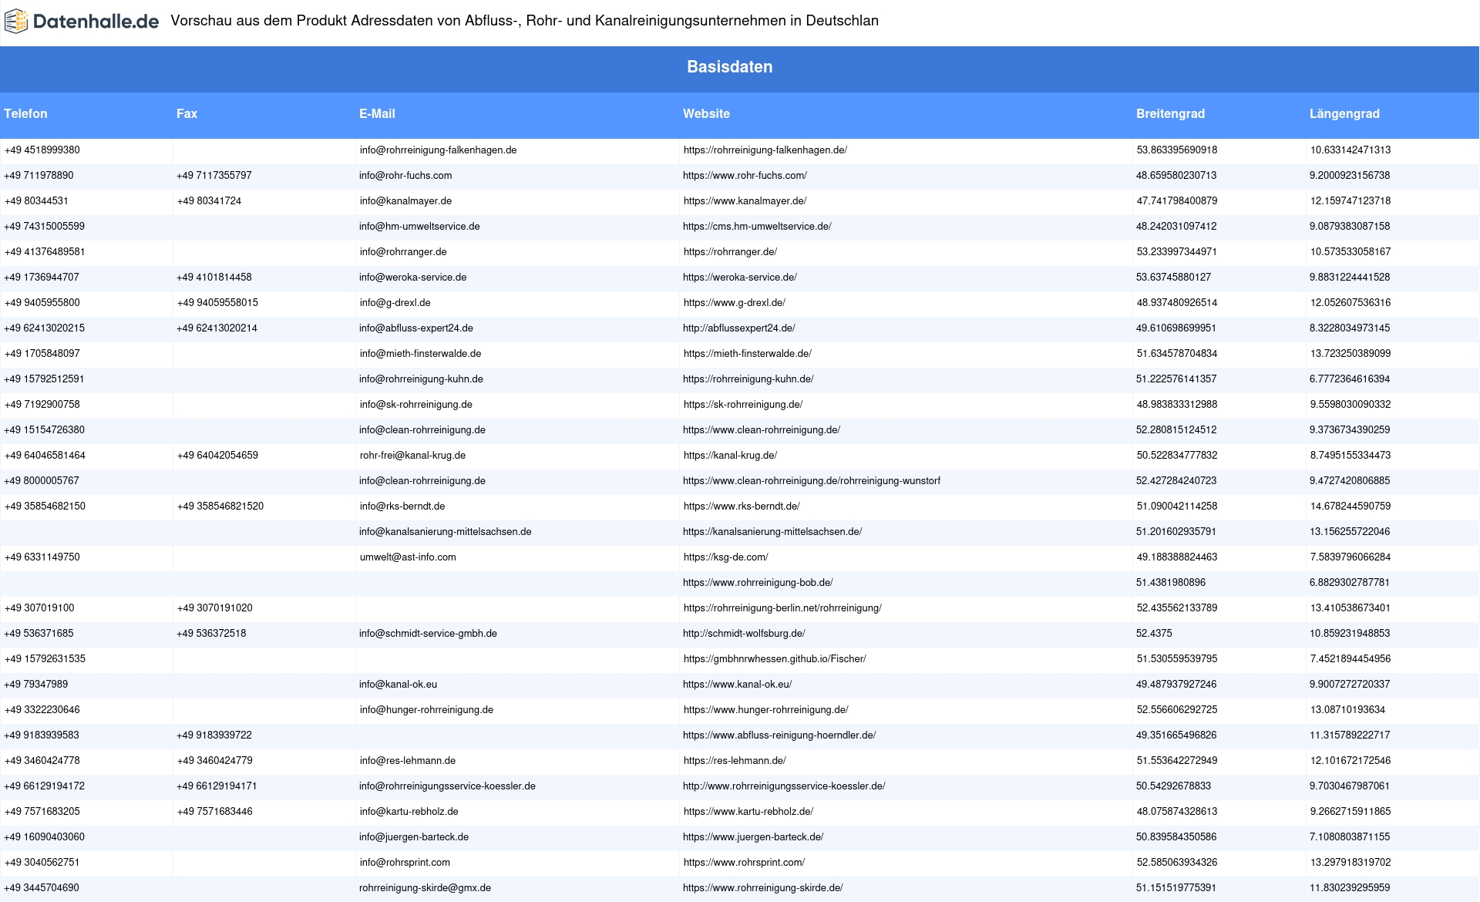Select phone number +49 1736944707

click(42, 278)
